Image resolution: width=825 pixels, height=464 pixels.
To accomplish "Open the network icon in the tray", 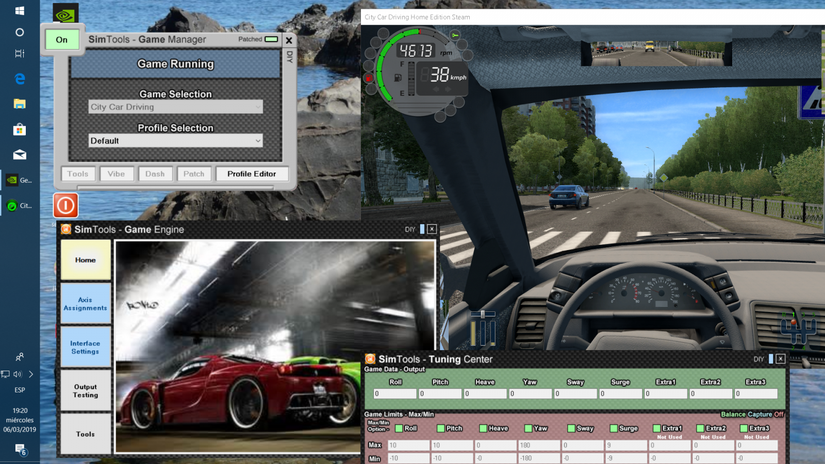I will (5, 374).
